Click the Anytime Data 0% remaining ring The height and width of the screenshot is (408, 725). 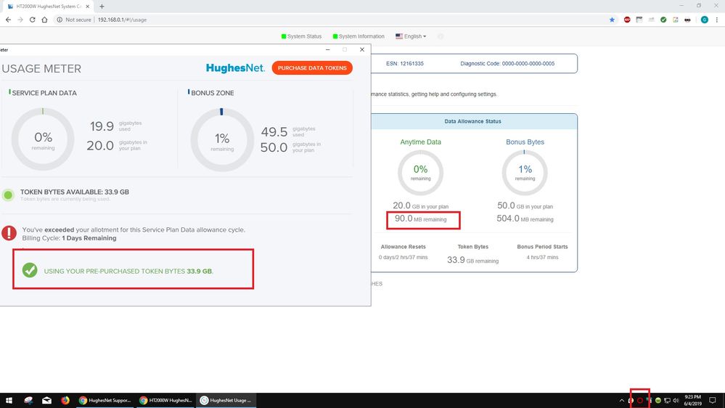pyautogui.click(x=420, y=173)
